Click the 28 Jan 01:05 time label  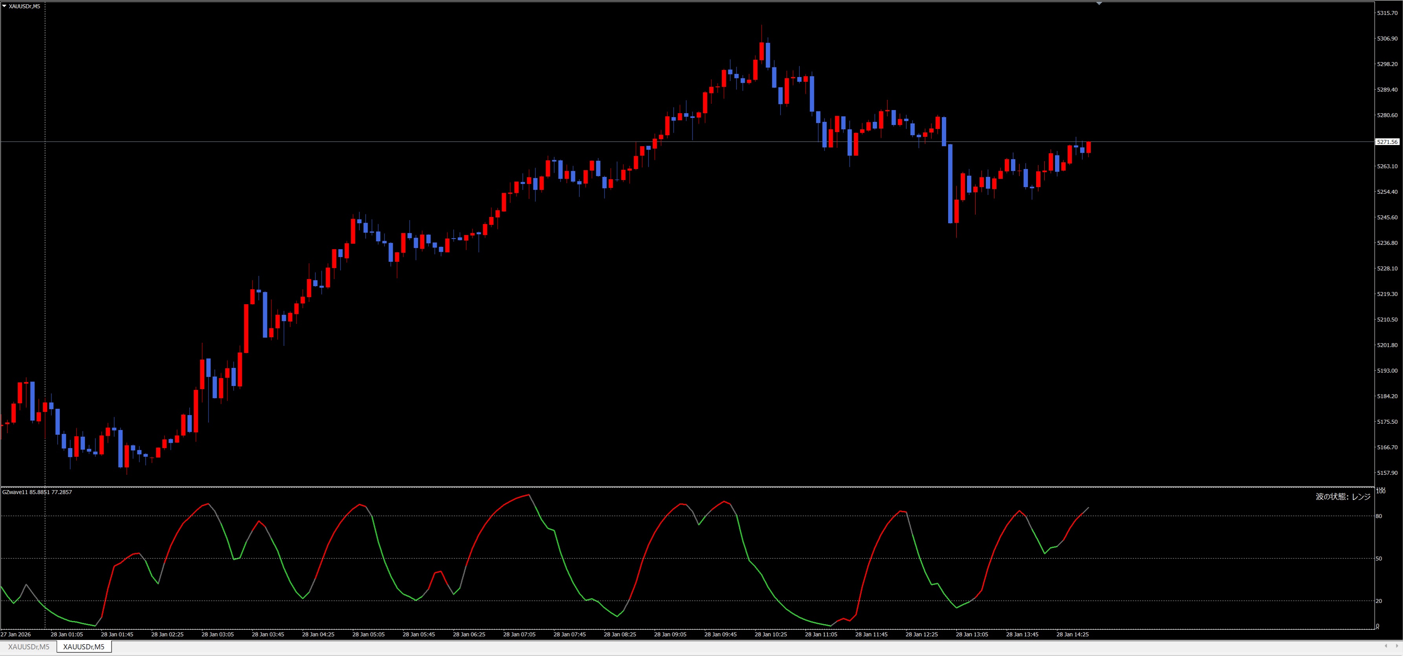tap(66, 634)
